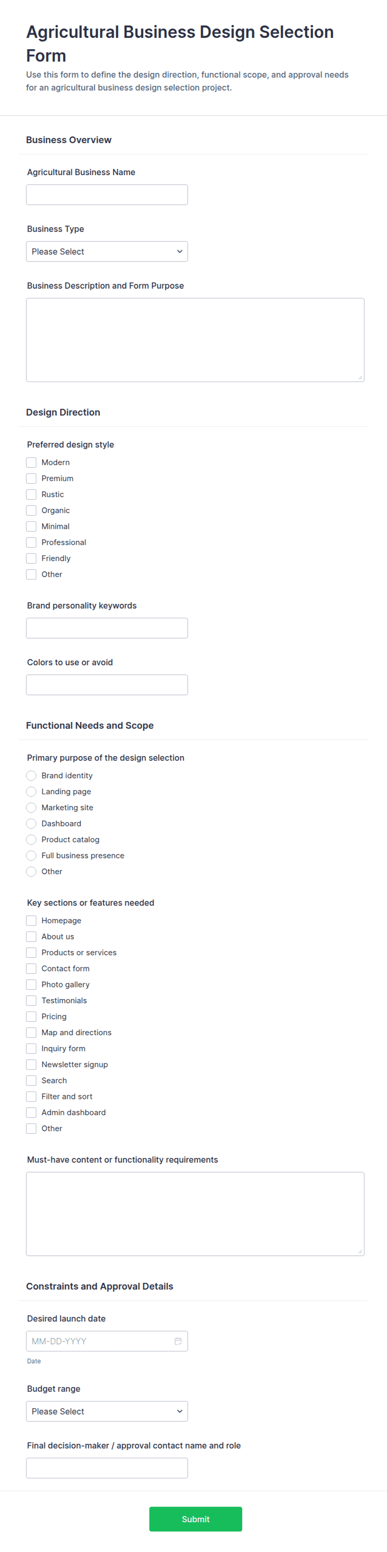Click the Must-have content requirements text area
The width and height of the screenshot is (387, 1552).
pyautogui.click(x=195, y=1213)
